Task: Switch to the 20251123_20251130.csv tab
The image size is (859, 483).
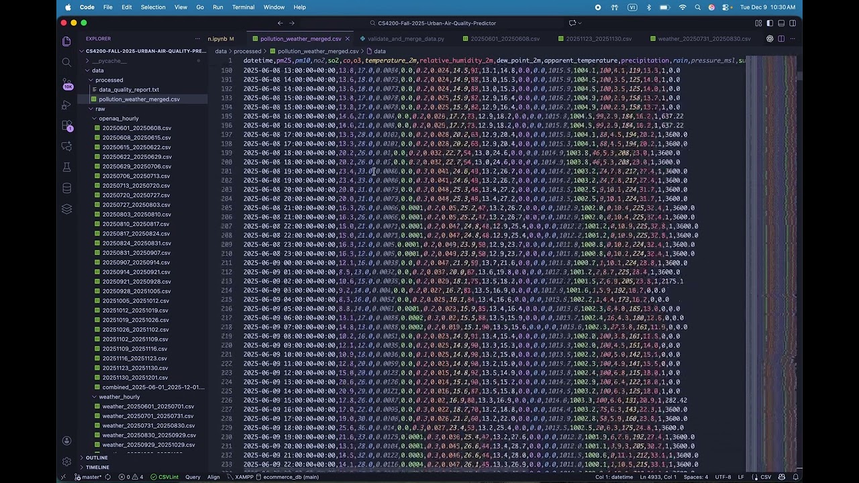Action: click(x=594, y=39)
